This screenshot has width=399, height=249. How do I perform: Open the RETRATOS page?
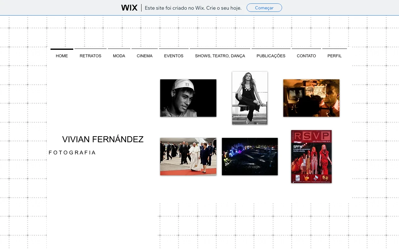pos(90,56)
